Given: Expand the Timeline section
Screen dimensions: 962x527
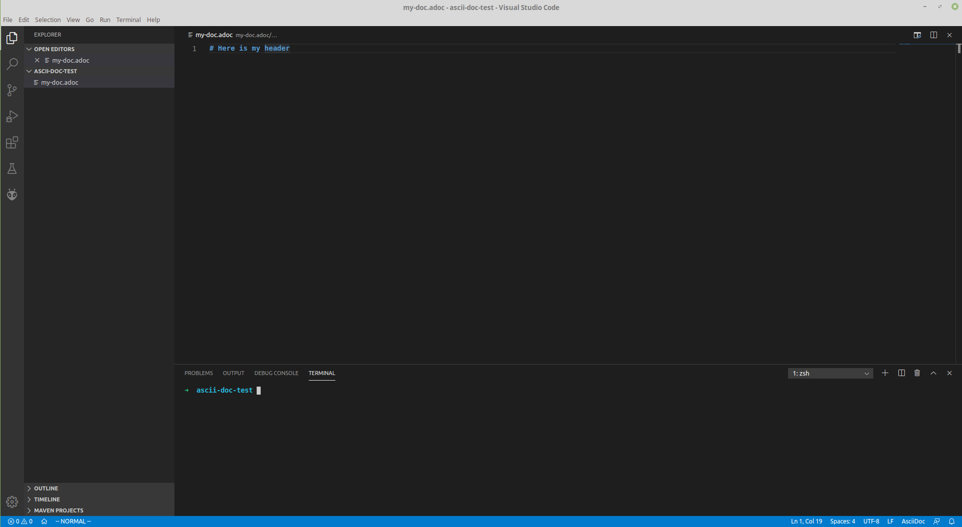Looking at the screenshot, I should pyautogui.click(x=99, y=499).
